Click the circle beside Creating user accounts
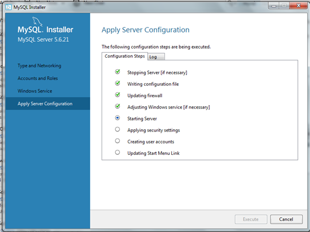Screen dimensions: 310x232 pos(117,141)
